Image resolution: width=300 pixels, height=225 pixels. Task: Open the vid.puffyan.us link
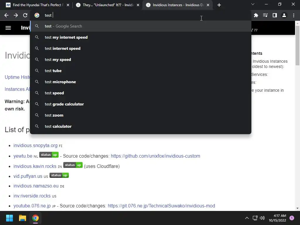28,176
